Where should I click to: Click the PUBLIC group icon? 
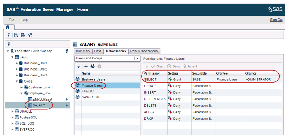pos(78,91)
